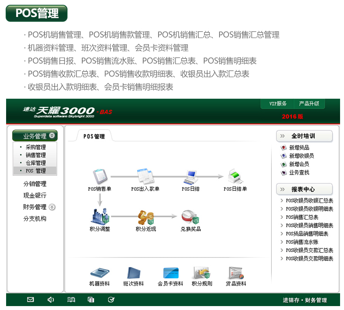Collapse the 业务管理 dropdown

click(52, 136)
